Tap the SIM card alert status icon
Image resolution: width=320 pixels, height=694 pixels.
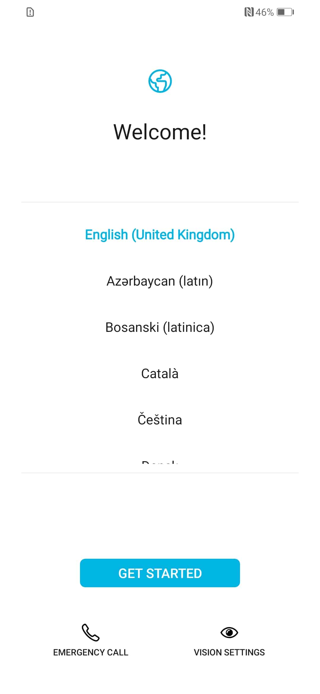coord(30,12)
